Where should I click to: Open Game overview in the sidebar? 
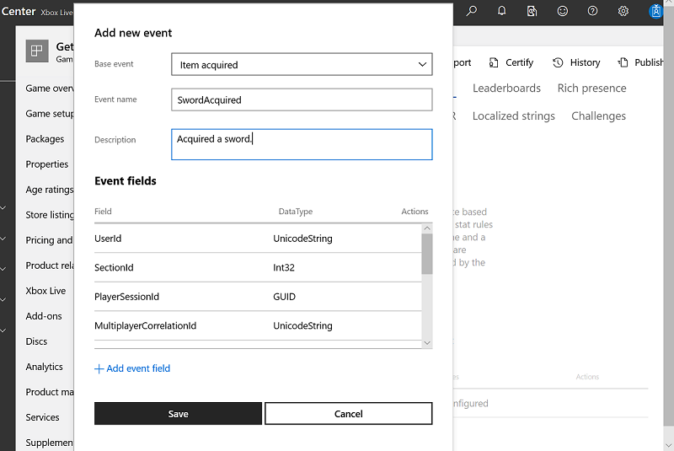(x=50, y=89)
